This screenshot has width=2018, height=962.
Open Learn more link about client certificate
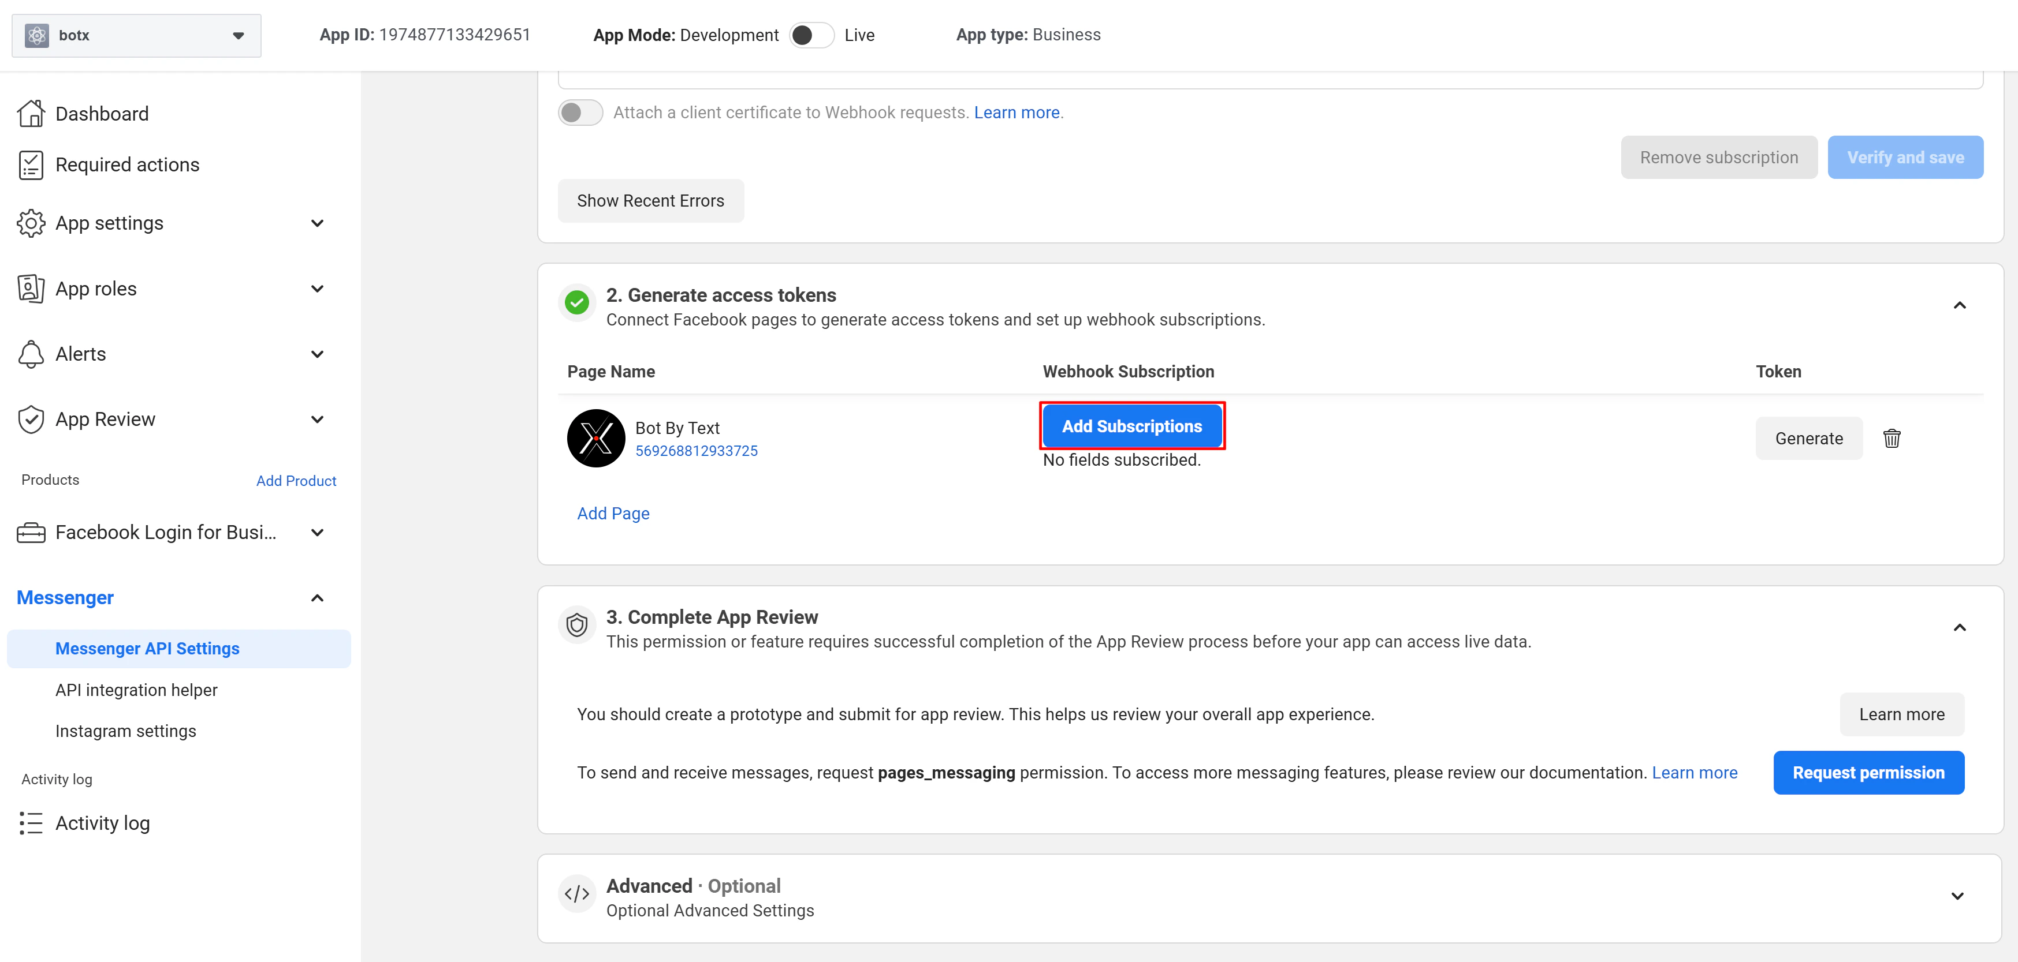(1016, 113)
